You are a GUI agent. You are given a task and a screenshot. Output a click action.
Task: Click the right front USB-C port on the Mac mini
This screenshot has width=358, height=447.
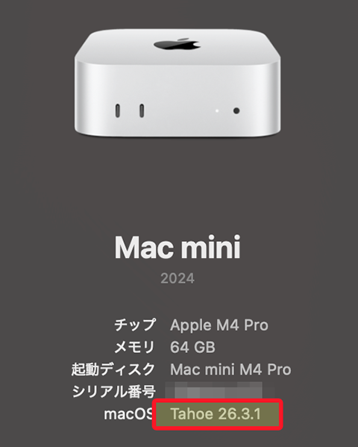pos(142,110)
